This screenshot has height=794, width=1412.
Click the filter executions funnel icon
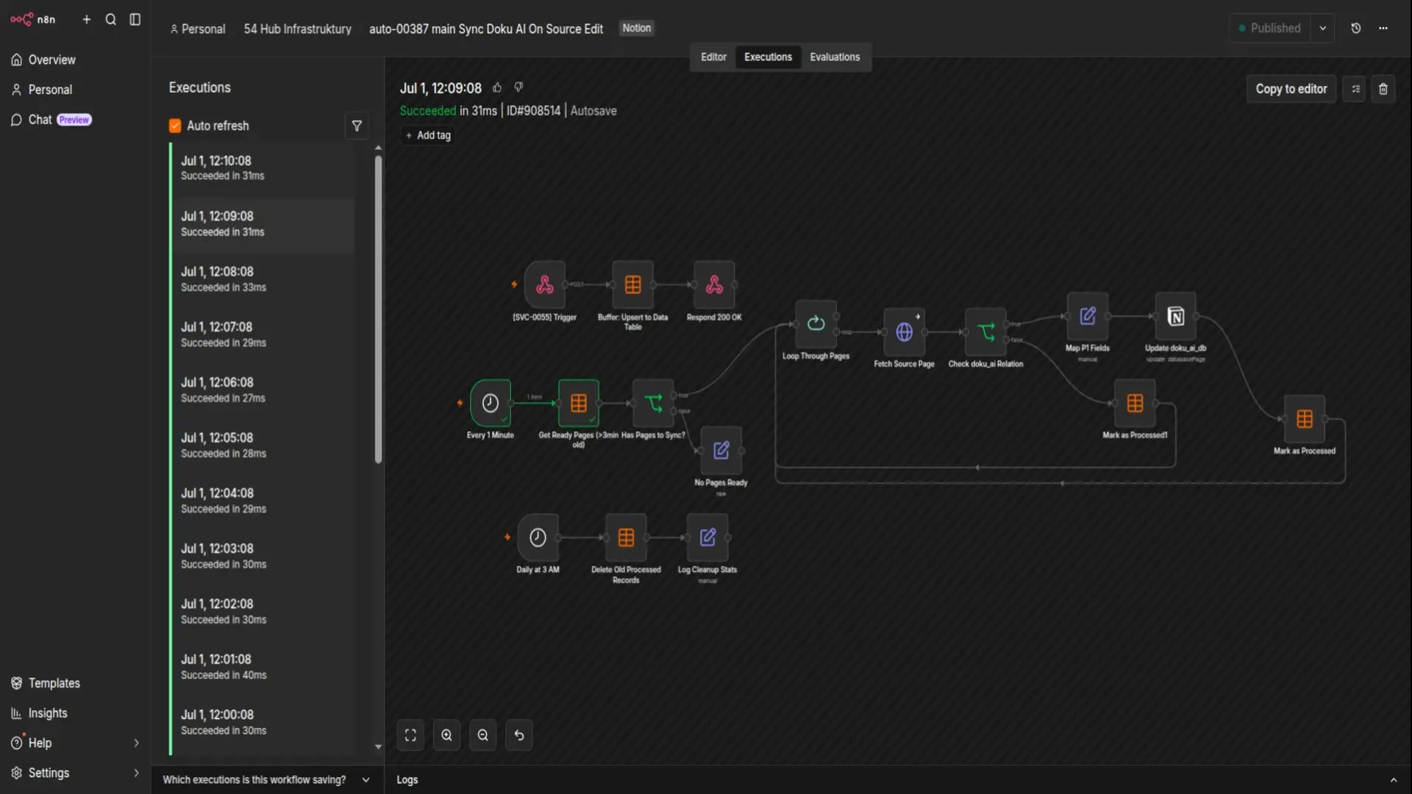pos(357,126)
